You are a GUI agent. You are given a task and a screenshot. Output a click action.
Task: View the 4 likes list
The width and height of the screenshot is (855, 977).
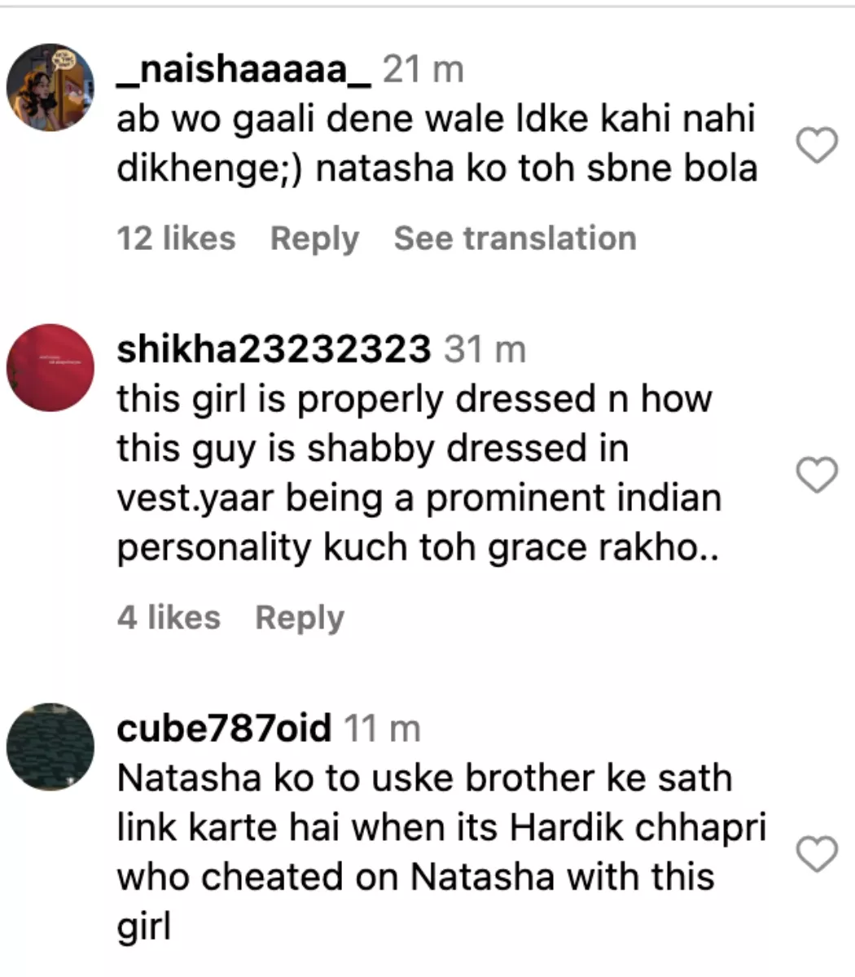(x=169, y=617)
